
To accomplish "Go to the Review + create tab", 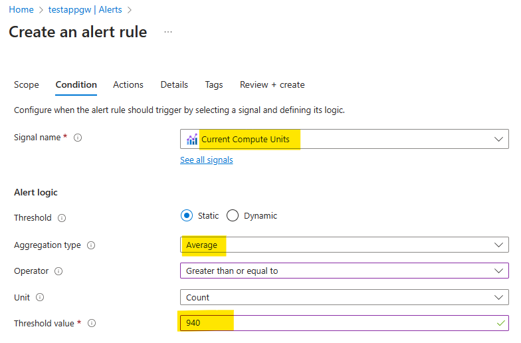I will (272, 85).
